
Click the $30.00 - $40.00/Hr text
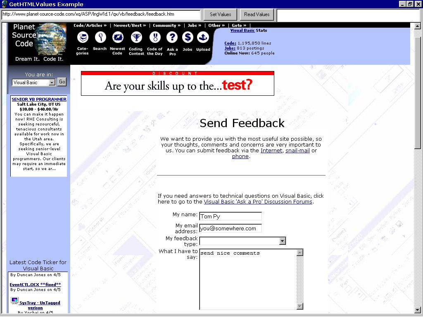(x=39, y=109)
